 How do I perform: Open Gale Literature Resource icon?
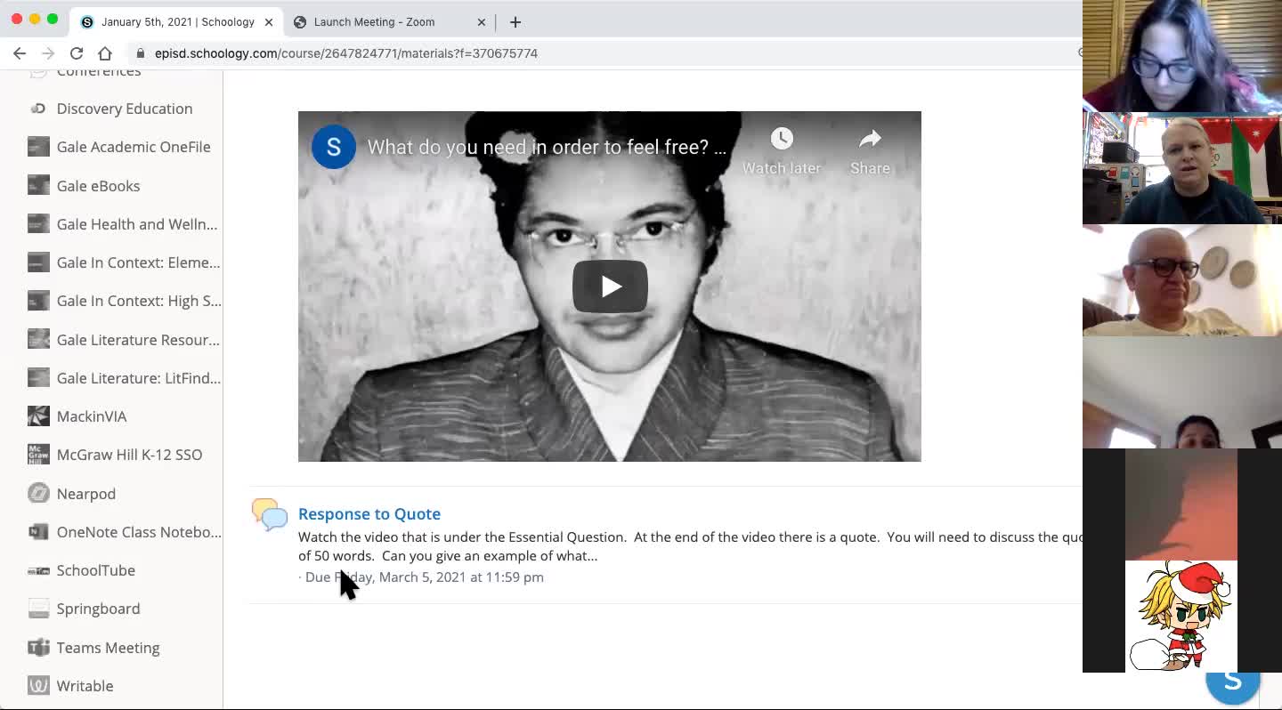point(38,340)
